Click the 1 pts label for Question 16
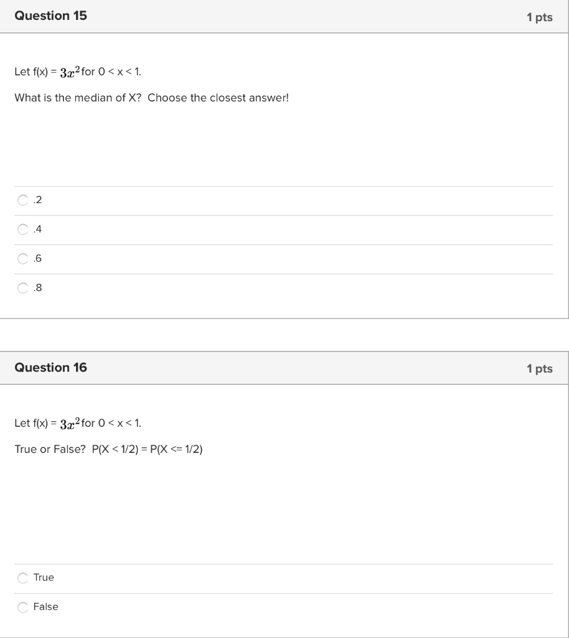Screen dimensions: 569x638 click(540, 369)
